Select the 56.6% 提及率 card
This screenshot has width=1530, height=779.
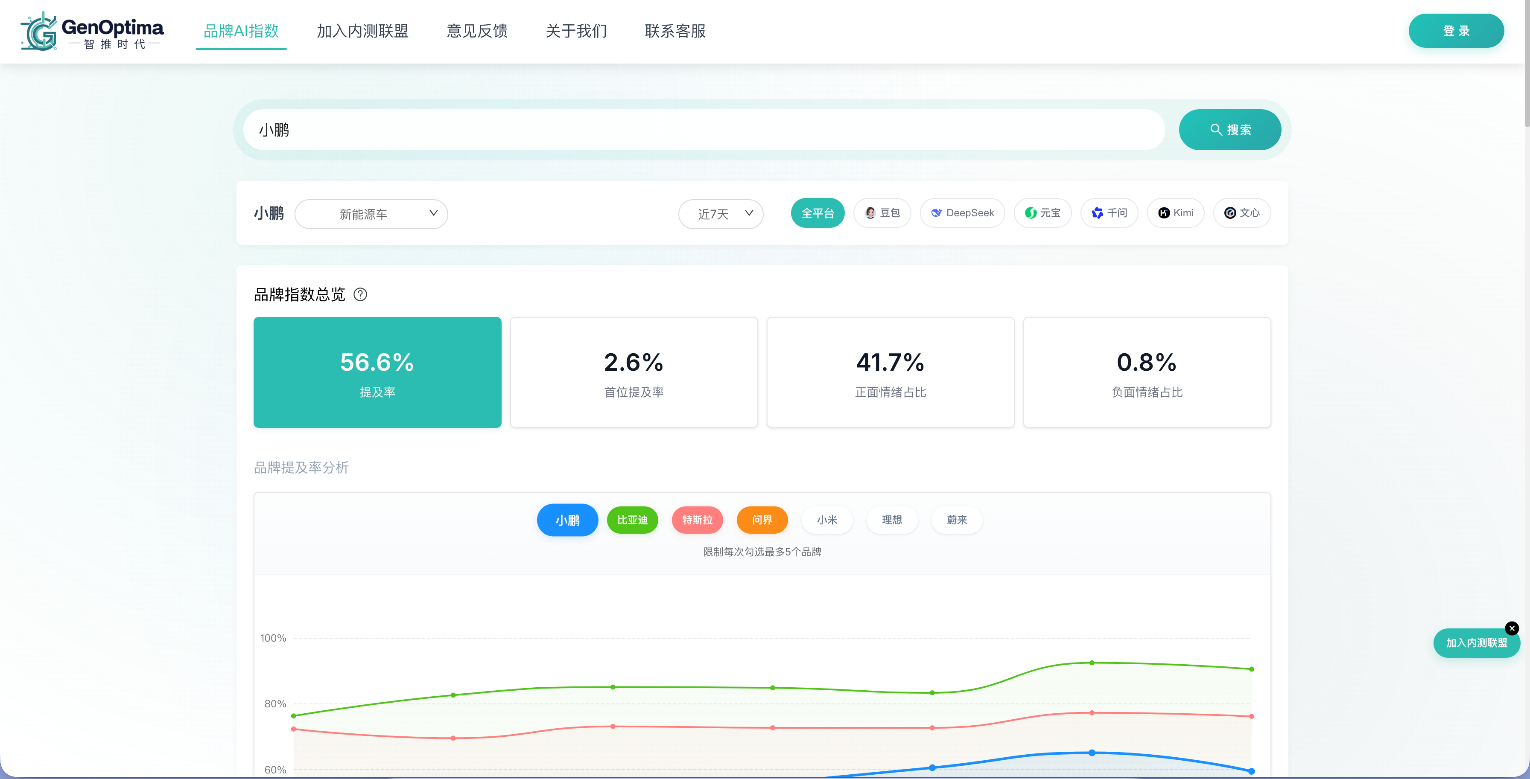(377, 372)
